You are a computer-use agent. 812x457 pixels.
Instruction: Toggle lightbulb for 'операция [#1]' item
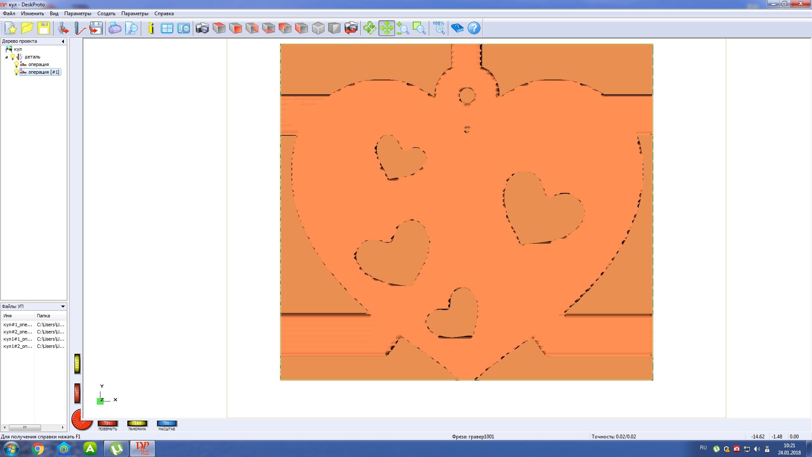point(16,72)
